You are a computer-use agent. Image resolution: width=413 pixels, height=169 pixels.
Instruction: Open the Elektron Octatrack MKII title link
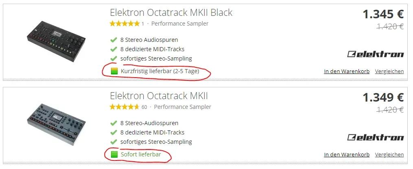point(159,96)
